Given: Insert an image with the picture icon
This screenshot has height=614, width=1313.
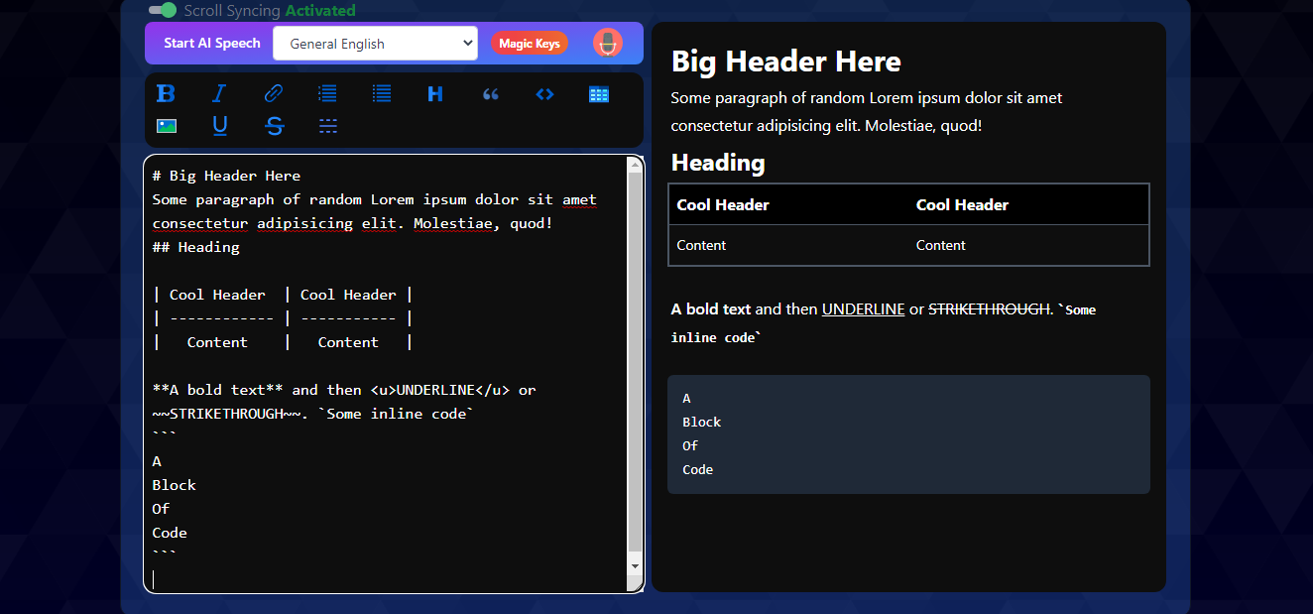Looking at the screenshot, I should 167,126.
